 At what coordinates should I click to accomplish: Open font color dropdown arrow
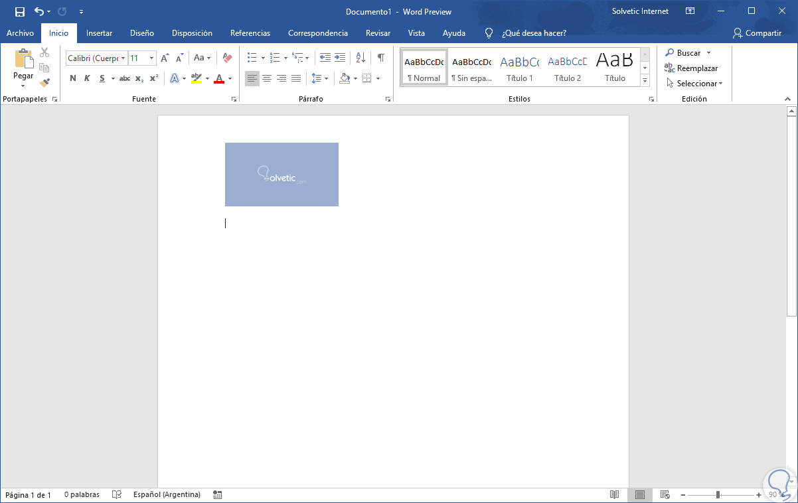click(x=230, y=78)
